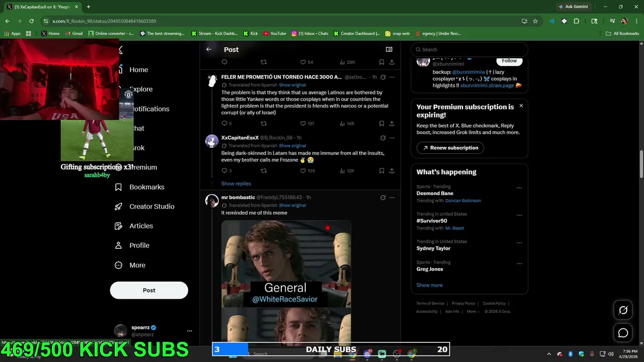Open Grok explain icon on FELER post
The width and height of the screenshot is (644, 362).
point(383,77)
